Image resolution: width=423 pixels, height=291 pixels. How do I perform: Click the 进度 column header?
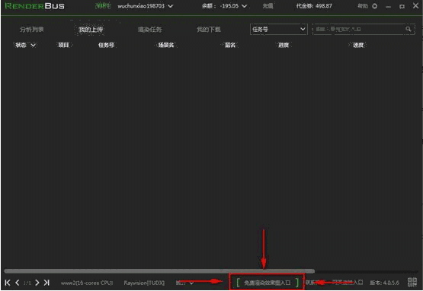pyautogui.click(x=284, y=45)
